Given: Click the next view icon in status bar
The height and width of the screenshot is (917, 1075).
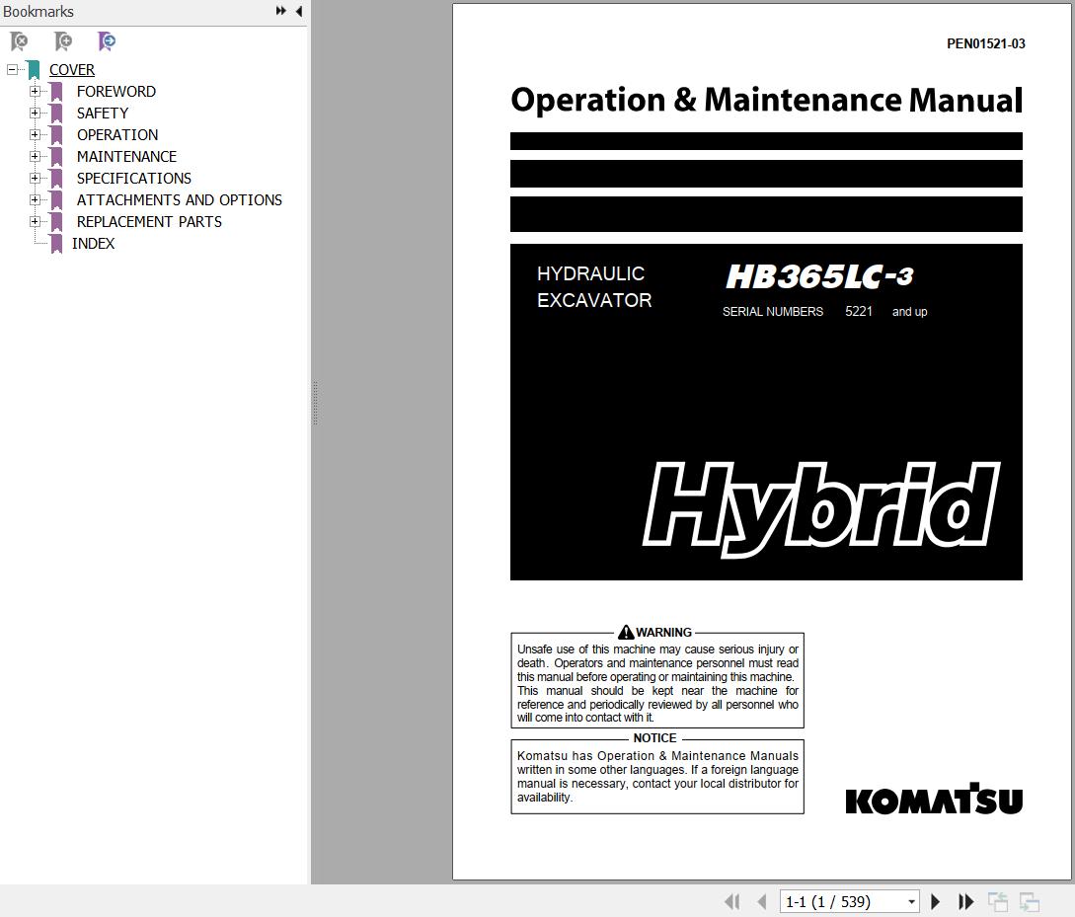Looking at the screenshot, I should [x=1029, y=902].
